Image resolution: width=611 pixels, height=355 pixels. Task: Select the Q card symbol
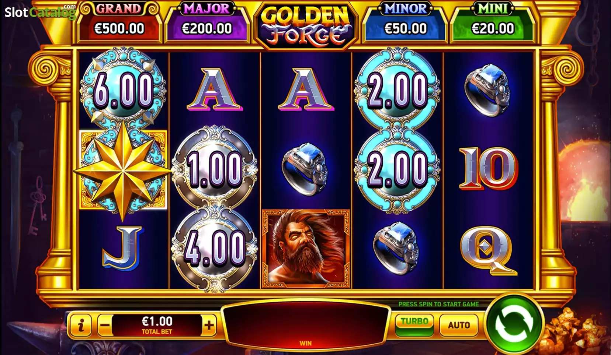(489, 250)
